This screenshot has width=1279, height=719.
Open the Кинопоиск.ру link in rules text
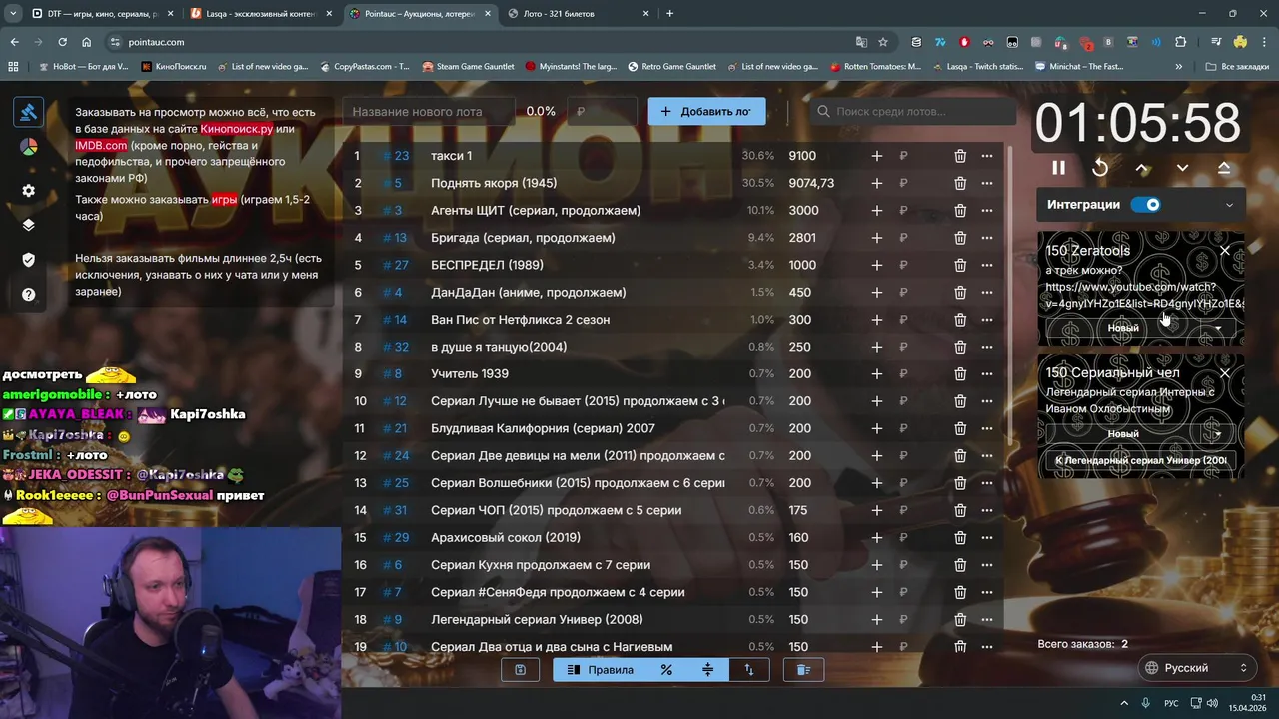236,129
